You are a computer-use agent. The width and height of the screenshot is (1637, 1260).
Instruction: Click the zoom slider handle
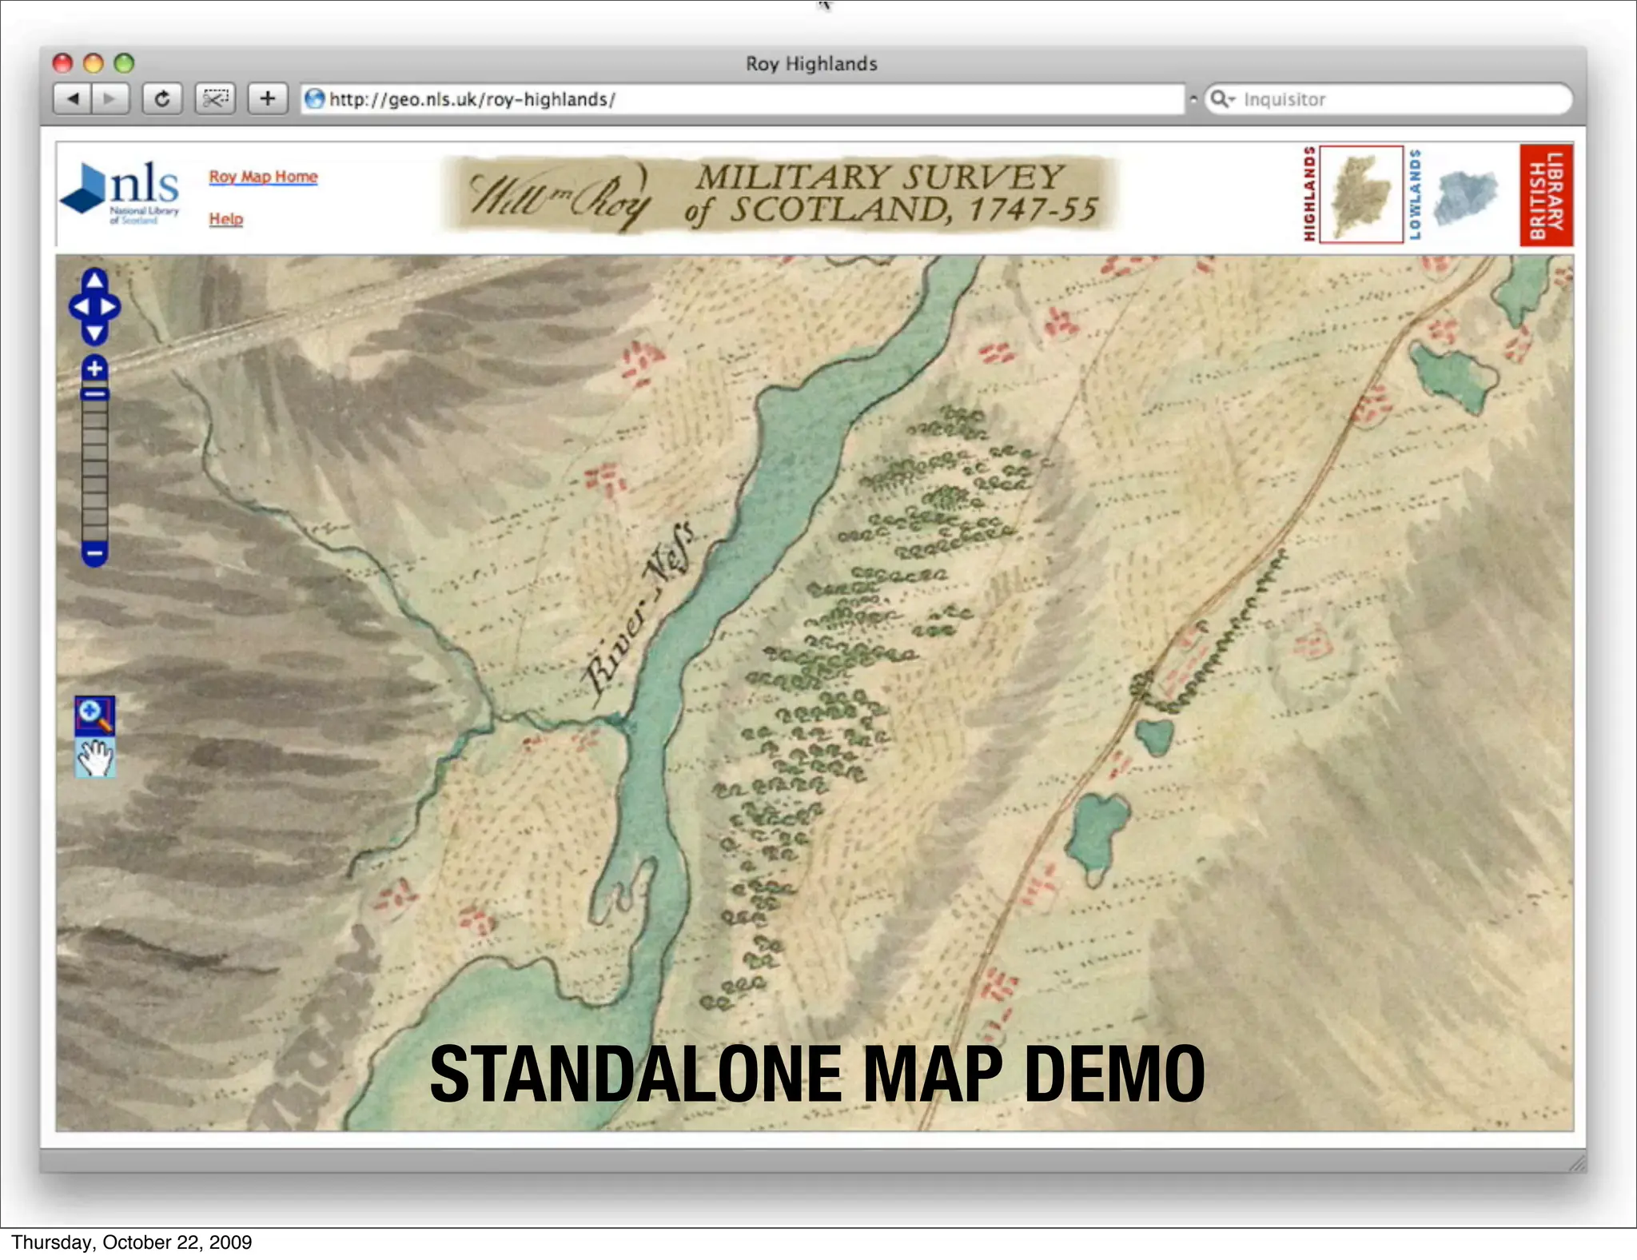[x=94, y=393]
